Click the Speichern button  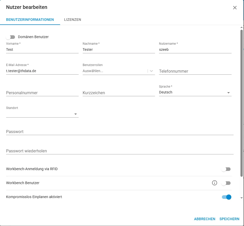coord(229,219)
